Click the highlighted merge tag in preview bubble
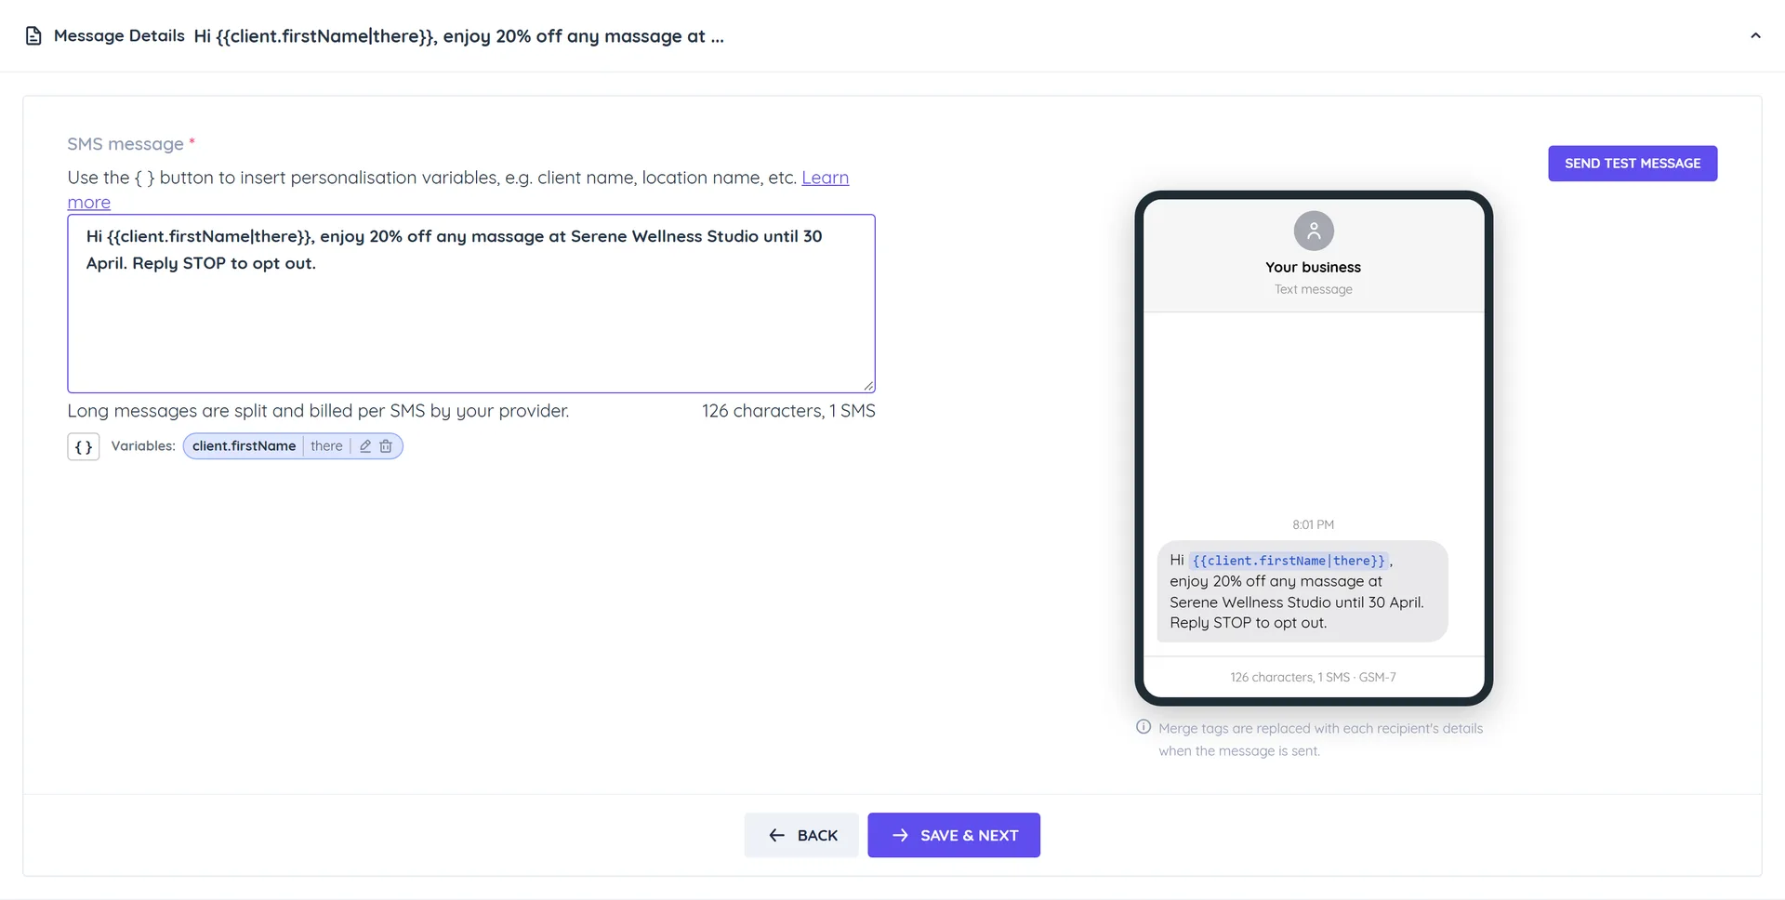Viewport: 1785px width, 900px height. 1289,561
